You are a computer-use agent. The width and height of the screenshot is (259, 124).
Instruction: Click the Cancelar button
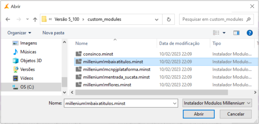[x=235, y=114]
